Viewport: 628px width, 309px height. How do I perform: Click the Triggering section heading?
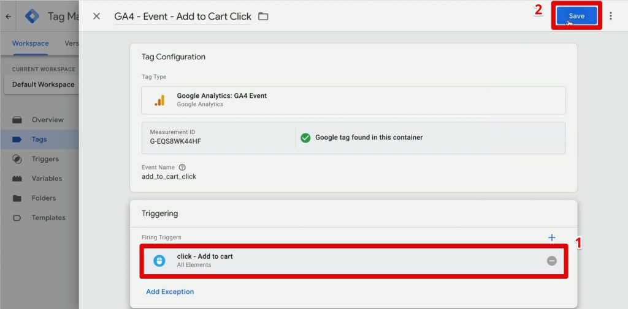[160, 214]
